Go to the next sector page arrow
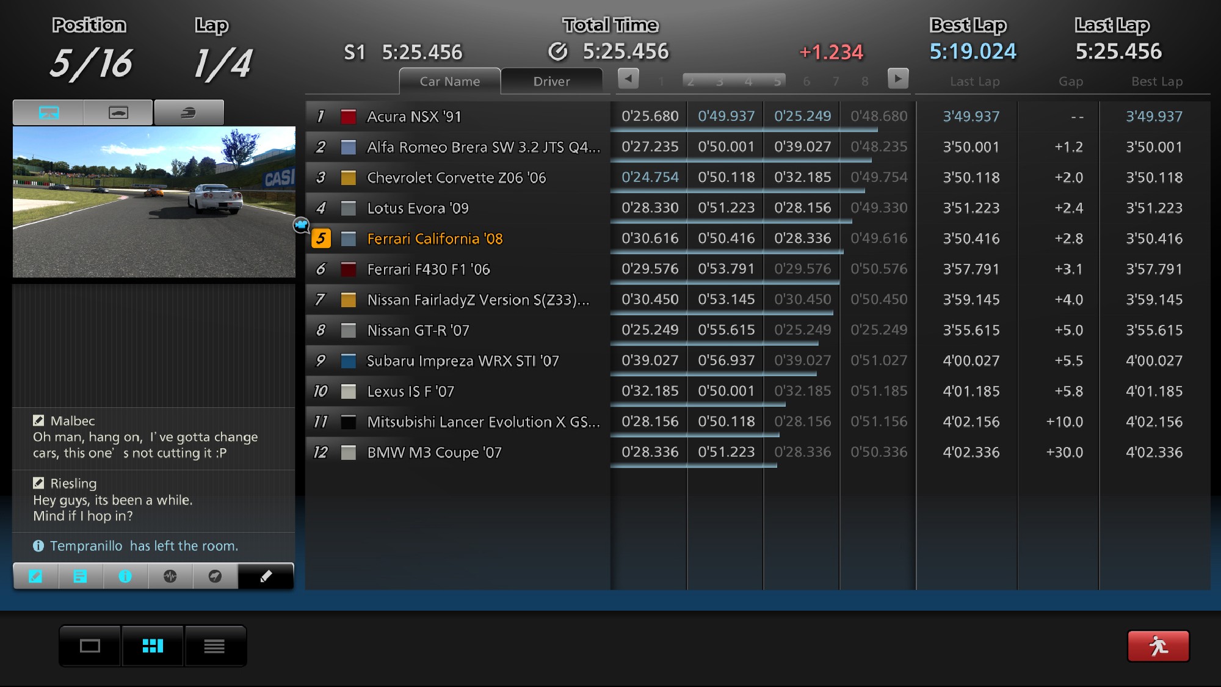Viewport: 1221px width, 687px height. click(897, 79)
